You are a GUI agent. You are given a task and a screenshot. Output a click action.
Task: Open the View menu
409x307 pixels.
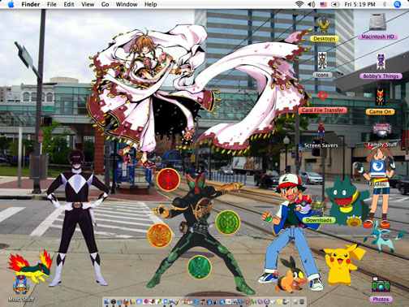(88, 4)
